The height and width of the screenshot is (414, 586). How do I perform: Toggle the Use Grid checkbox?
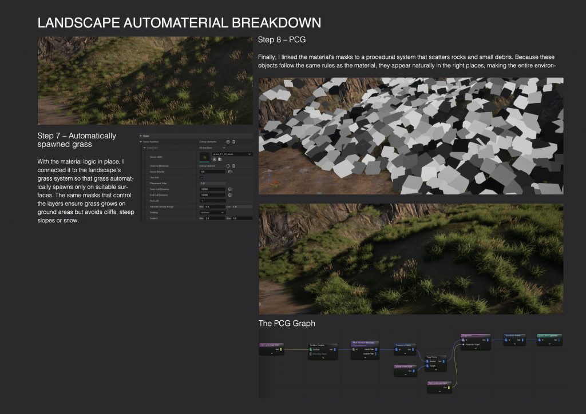(x=201, y=177)
